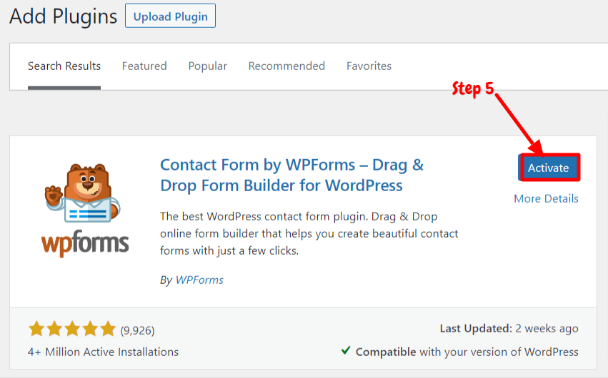
Task: Open the Recommended tab
Action: click(286, 66)
